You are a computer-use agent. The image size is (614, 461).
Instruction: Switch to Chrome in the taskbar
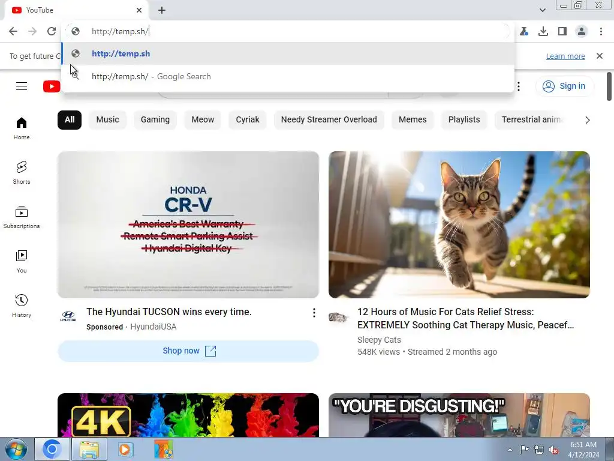point(52,449)
